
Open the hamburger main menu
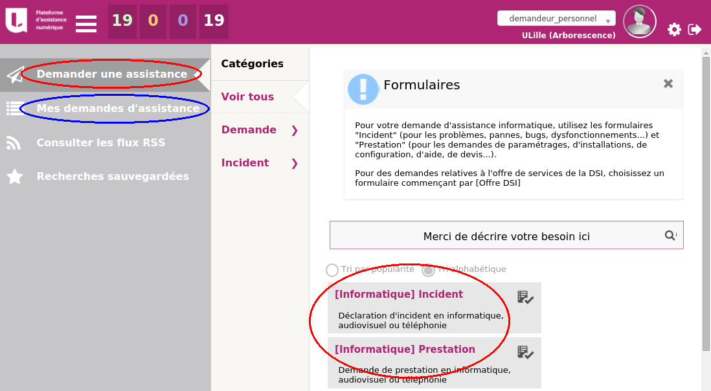[x=86, y=23]
